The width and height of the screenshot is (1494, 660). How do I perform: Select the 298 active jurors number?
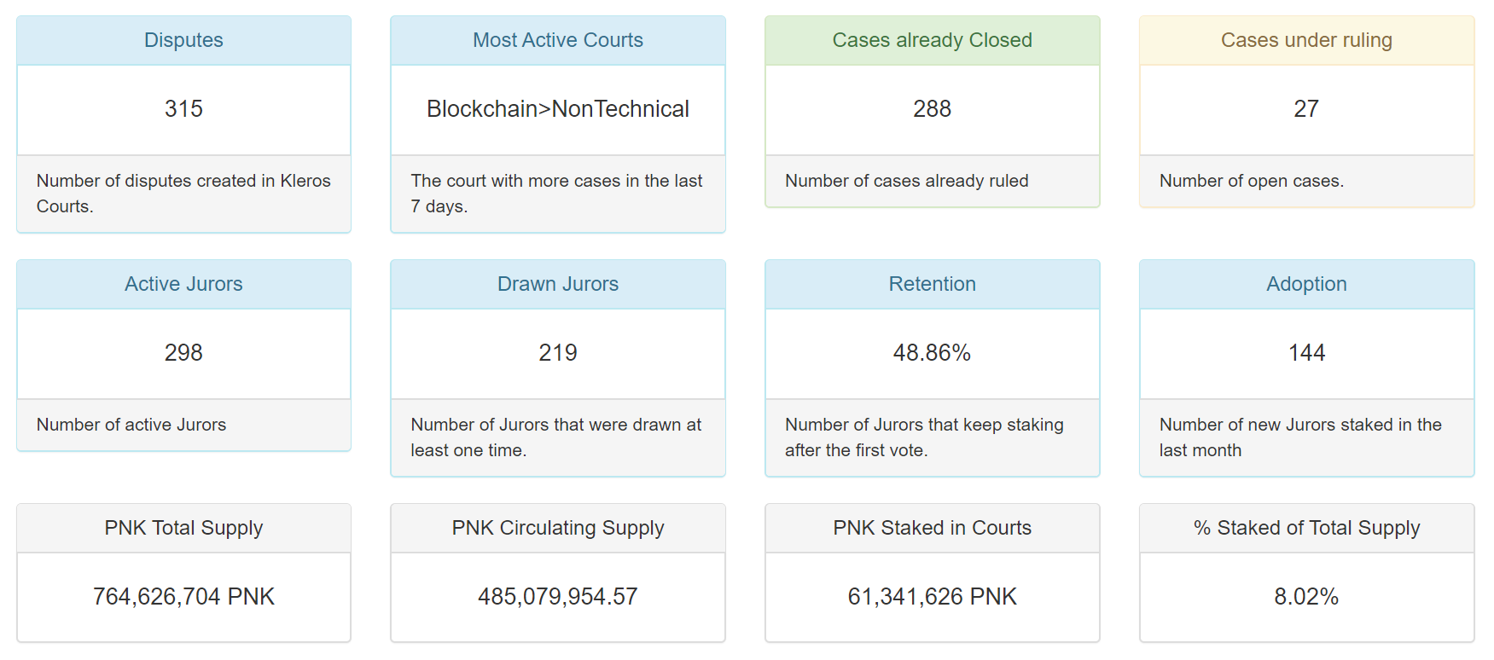(x=183, y=353)
